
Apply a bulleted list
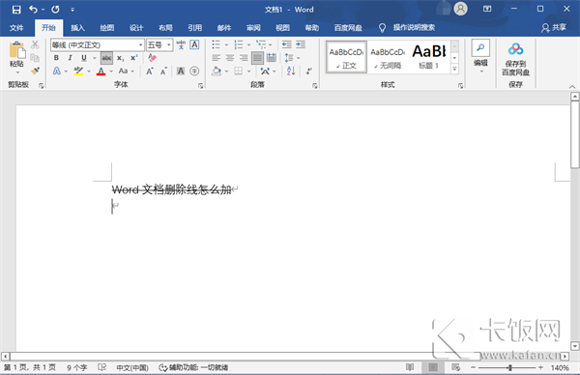click(x=216, y=44)
